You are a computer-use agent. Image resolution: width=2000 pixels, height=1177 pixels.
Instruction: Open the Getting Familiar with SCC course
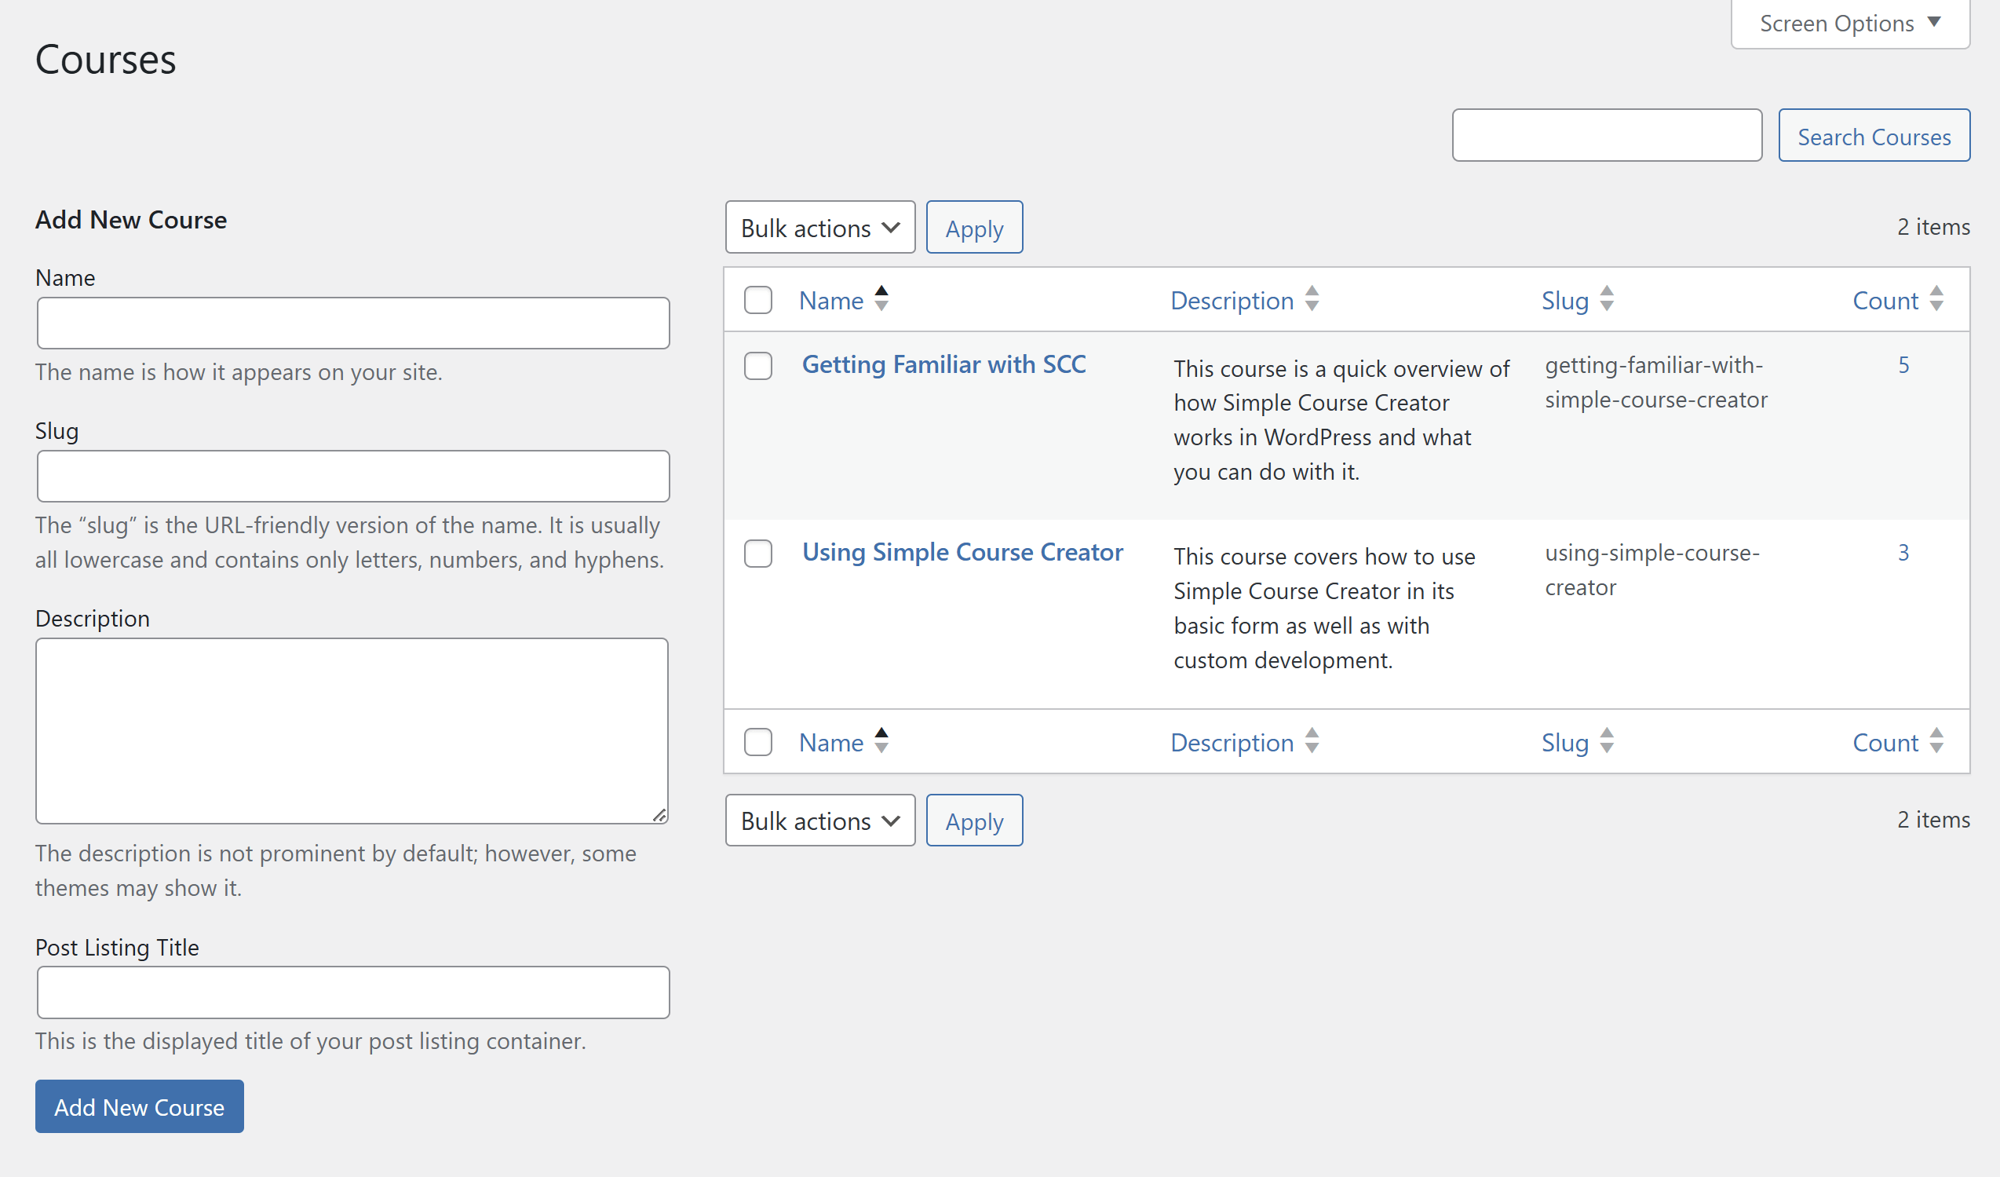pyautogui.click(x=943, y=364)
